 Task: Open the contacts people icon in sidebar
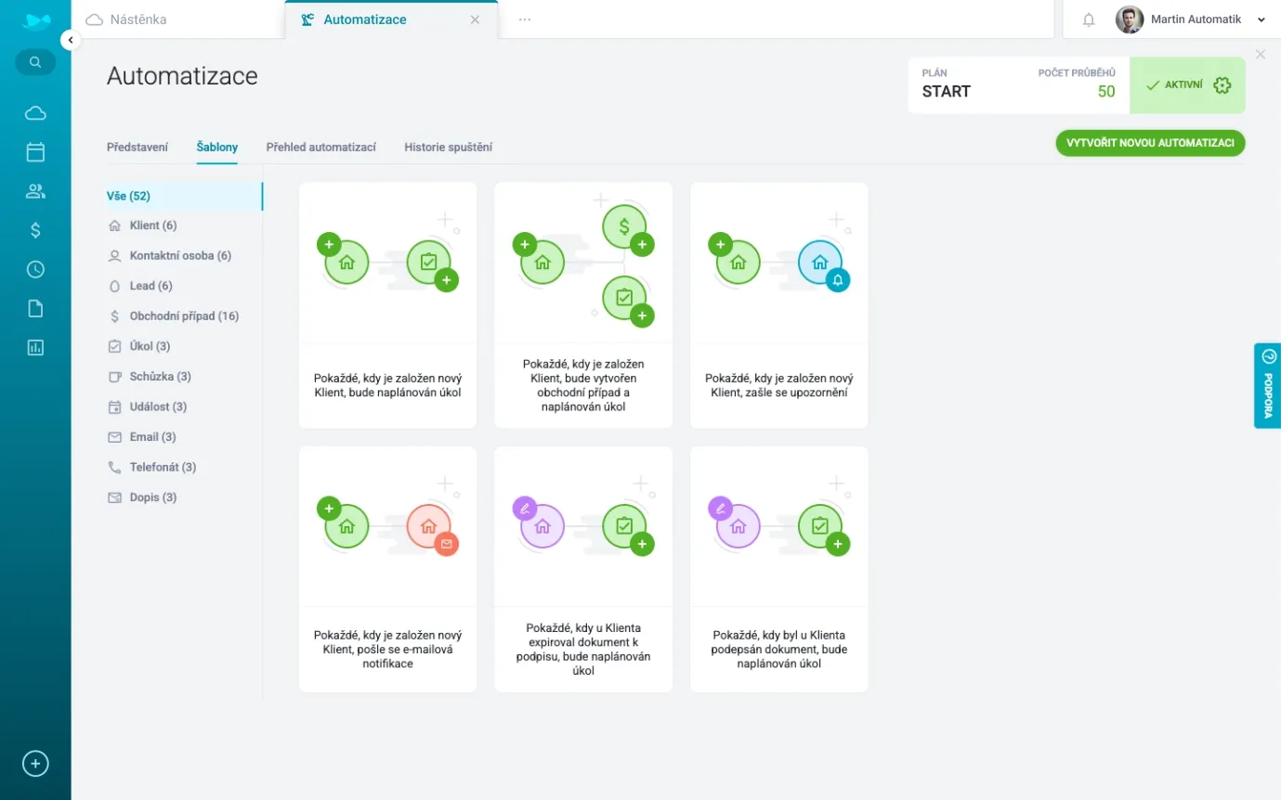[35, 191]
